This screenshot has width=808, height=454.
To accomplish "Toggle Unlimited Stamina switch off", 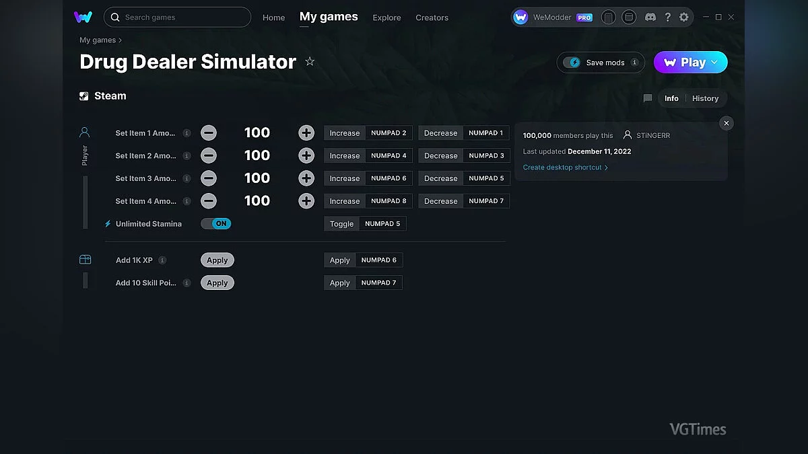I will click(x=216, y=224).
